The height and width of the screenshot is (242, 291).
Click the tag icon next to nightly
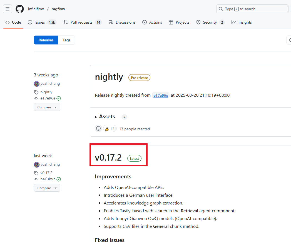[x=36, y=92]
